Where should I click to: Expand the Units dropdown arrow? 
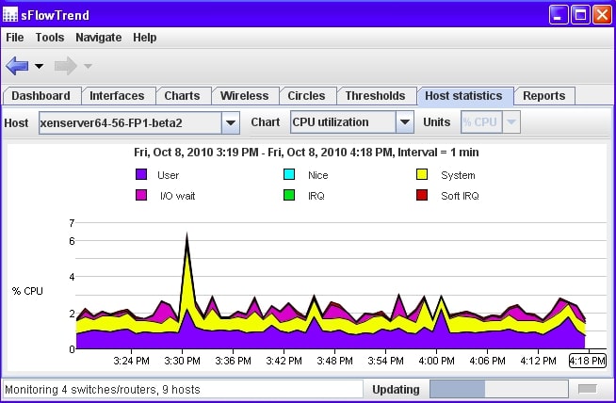(511, 122)
